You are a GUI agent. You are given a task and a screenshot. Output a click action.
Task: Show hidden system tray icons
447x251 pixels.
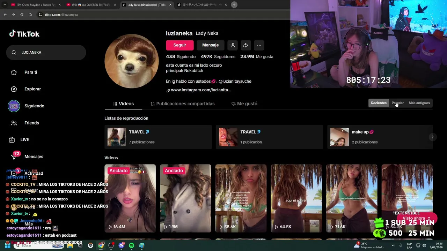tap(393, 245)
